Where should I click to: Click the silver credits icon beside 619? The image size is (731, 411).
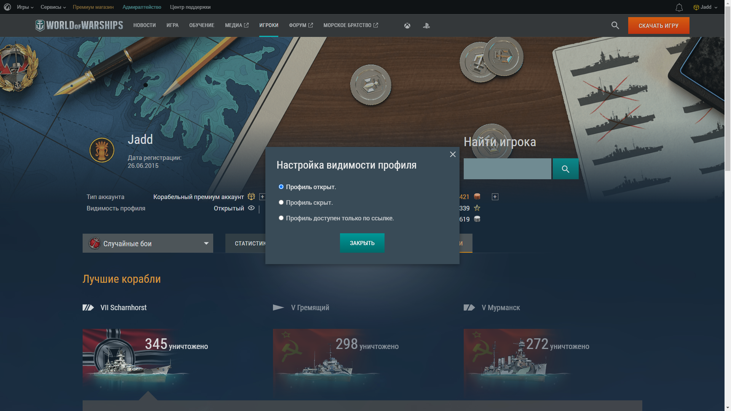click(477, 219)
